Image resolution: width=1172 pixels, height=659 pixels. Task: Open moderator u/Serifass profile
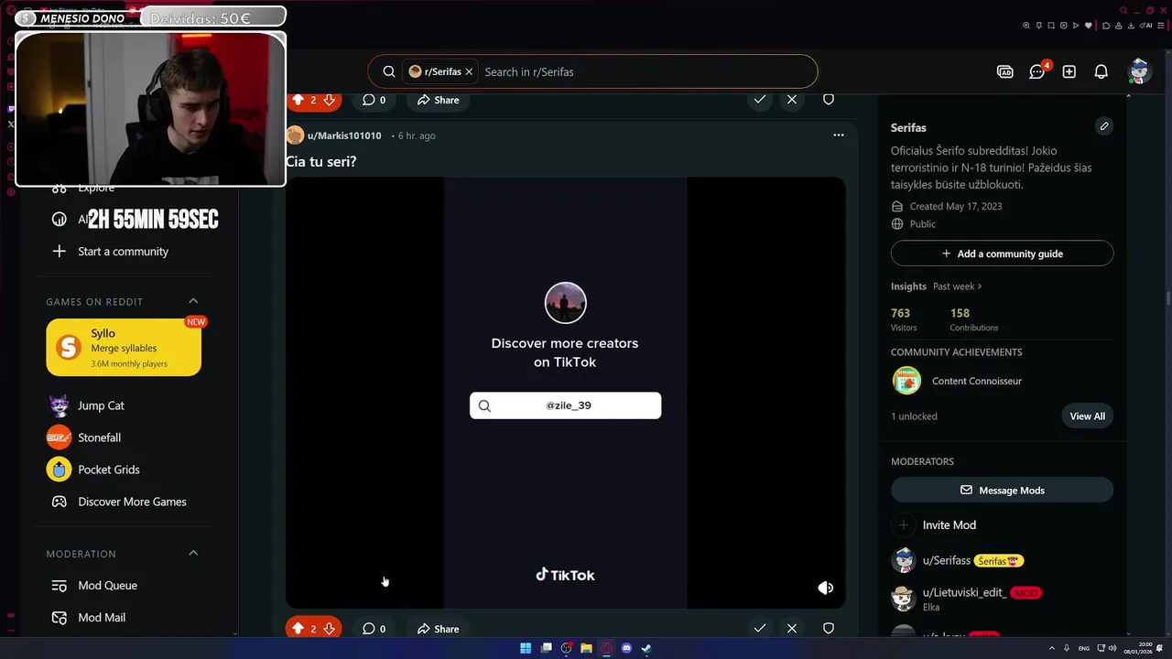pos(946,560)
